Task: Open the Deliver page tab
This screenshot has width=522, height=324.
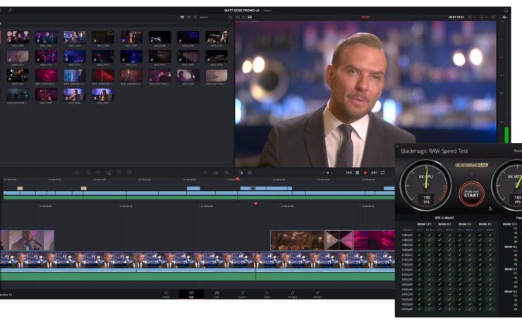Action: coord(317,294)
